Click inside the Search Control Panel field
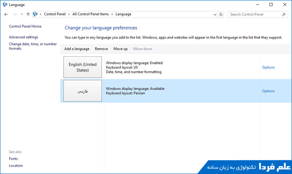Viewport: 292px width, 174px height. click(253, 14)
